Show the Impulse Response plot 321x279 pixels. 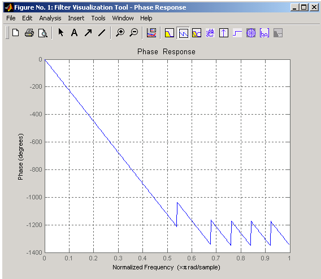click(224, 33)
